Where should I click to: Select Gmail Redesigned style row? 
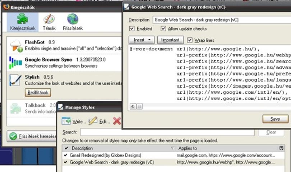(173, 155)
